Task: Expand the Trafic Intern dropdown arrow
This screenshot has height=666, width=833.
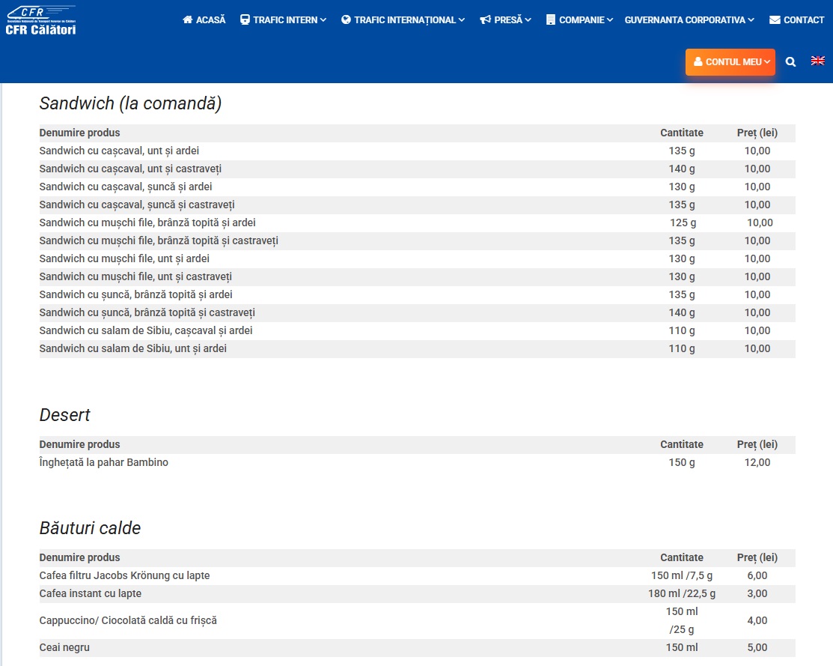Action: [x=323, y=20]
